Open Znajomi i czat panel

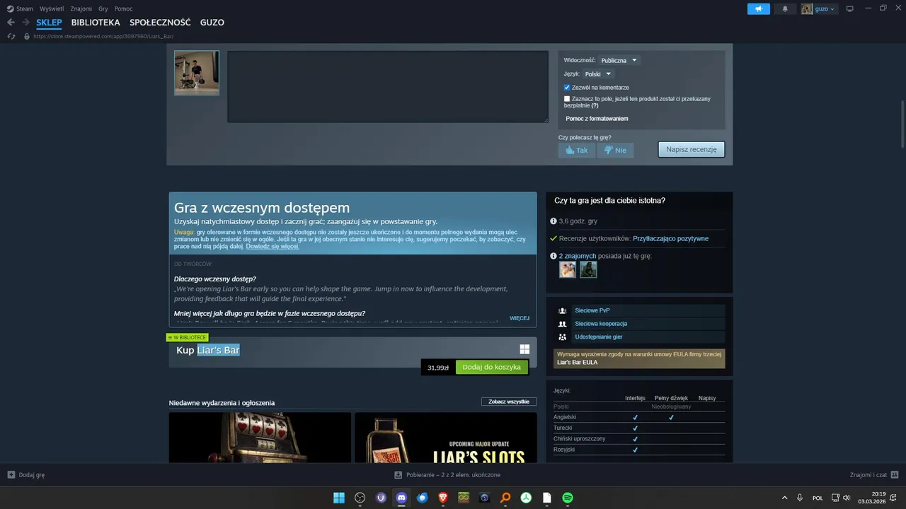[874, 475]
